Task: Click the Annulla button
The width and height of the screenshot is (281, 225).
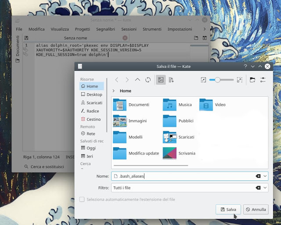Action: pyautogui.click(x=256, y=209)
